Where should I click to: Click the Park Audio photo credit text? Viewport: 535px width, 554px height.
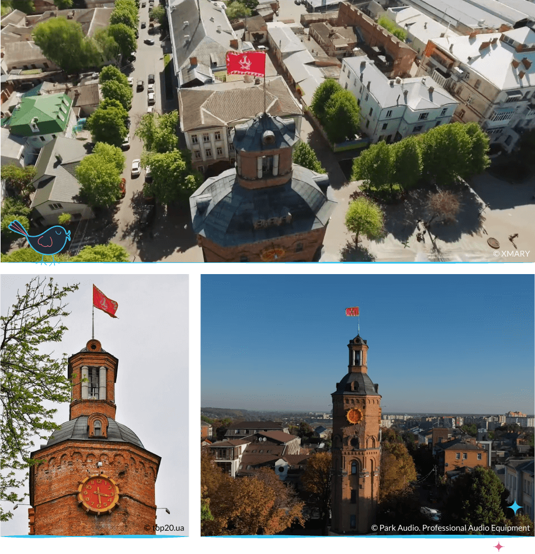(x=450, y=528)
